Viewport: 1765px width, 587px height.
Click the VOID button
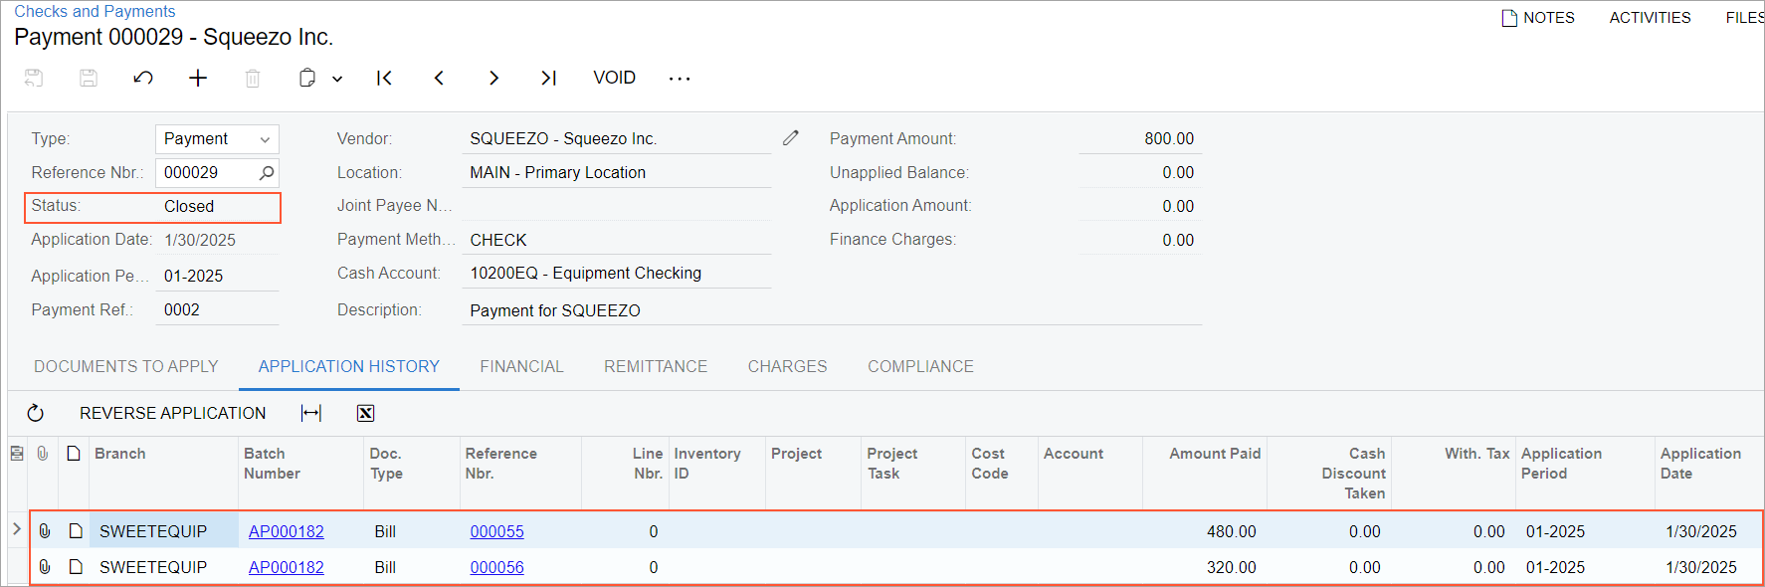tap(614, 78)
